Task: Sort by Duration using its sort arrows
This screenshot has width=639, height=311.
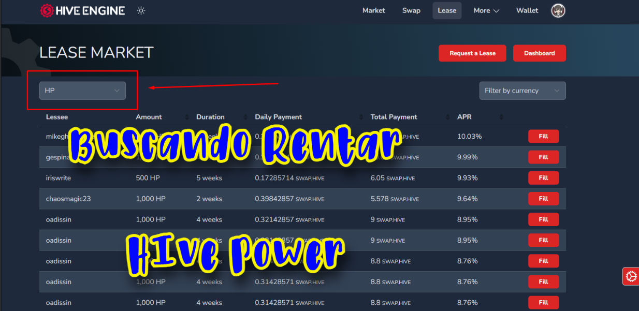Action: click(x=245, y=117)
